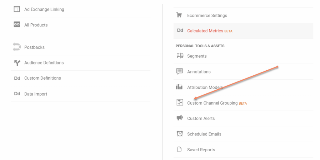Screen dimensions: 320x160
Task: Click the Ecommerce Settings shopping cart icon
Action: pyautogui.click(x=179, y=15)
